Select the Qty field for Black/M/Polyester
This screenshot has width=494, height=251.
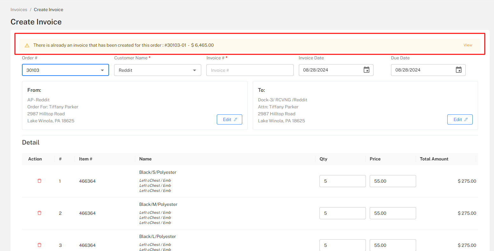pyautogui.click(x=342, y=213)
